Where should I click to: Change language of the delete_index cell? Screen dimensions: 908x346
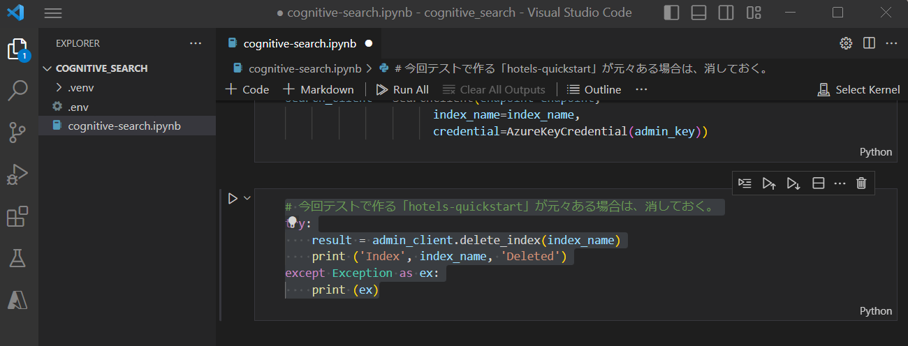(x=876, y=311)
